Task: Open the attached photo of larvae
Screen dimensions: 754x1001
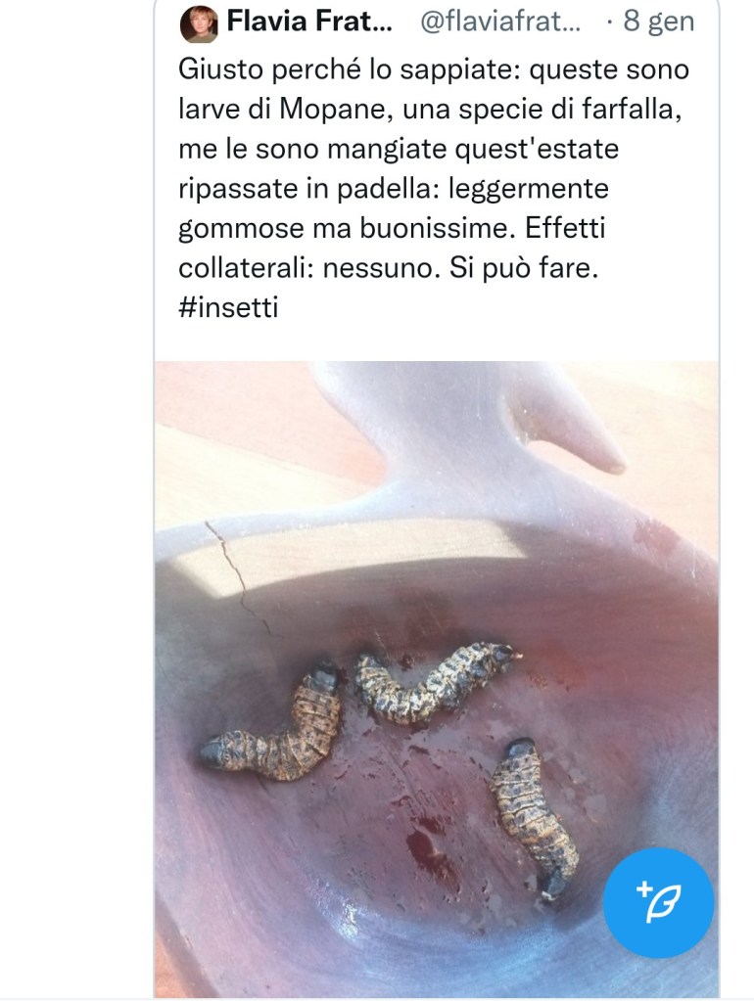Action: [437, 679]
